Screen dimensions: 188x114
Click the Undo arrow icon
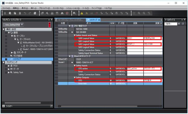[25, 13]
